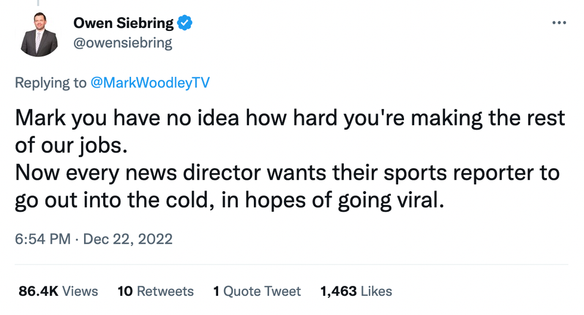This screenshot has height=315, width=584.
Task: Click the "Replying to" label text
Action: coord(51,83)
